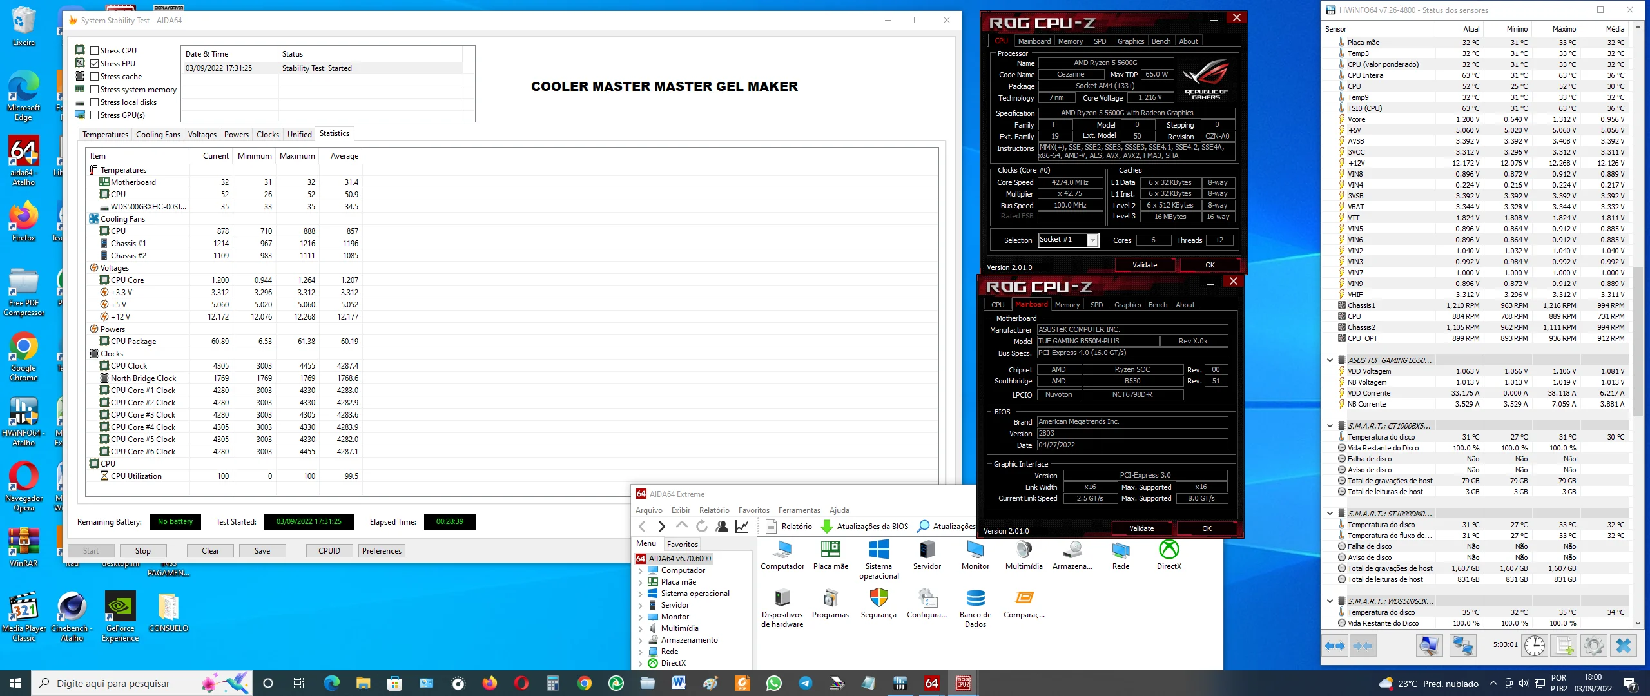Click Validate in CPU-Z Mainboard window
This screenshot has height=696, width=1650.
click(x=1141, y=528)
